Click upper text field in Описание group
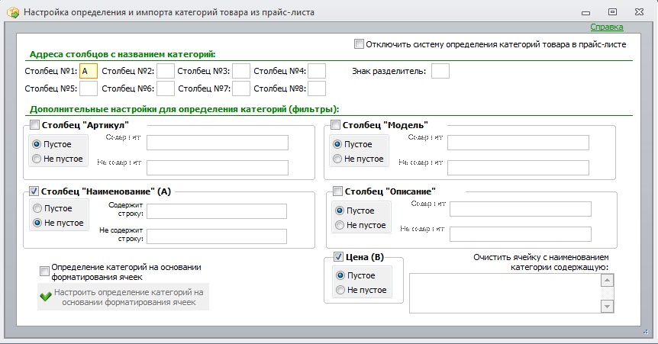 pyautogui.click(x=521, y=209)
